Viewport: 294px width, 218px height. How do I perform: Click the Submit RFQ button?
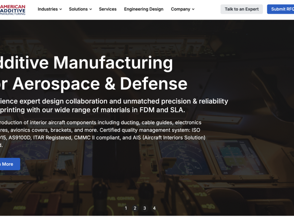click(281, 9)
